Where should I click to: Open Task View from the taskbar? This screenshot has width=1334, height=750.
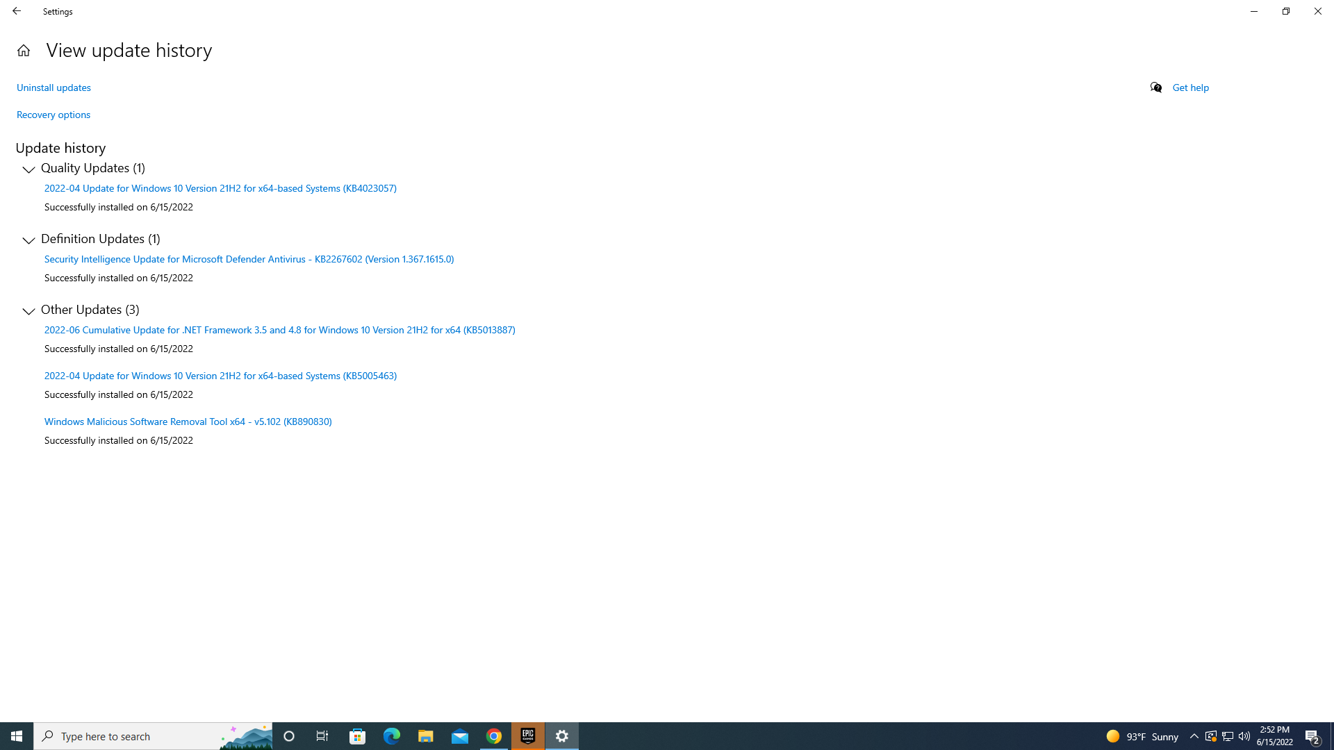(322, 735)
